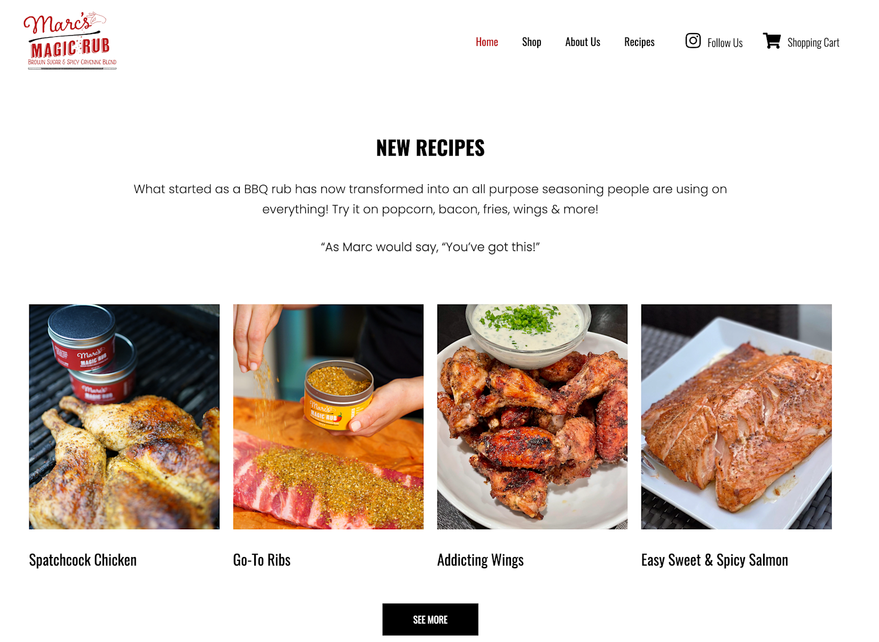Click Marc's Magic Rub logo
This screenshot has height=642, width=879.
click(x=70, y=41)
